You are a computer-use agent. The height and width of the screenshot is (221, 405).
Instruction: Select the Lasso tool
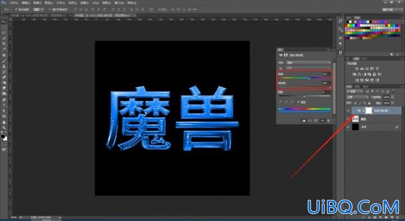click(x=3, y=33)
